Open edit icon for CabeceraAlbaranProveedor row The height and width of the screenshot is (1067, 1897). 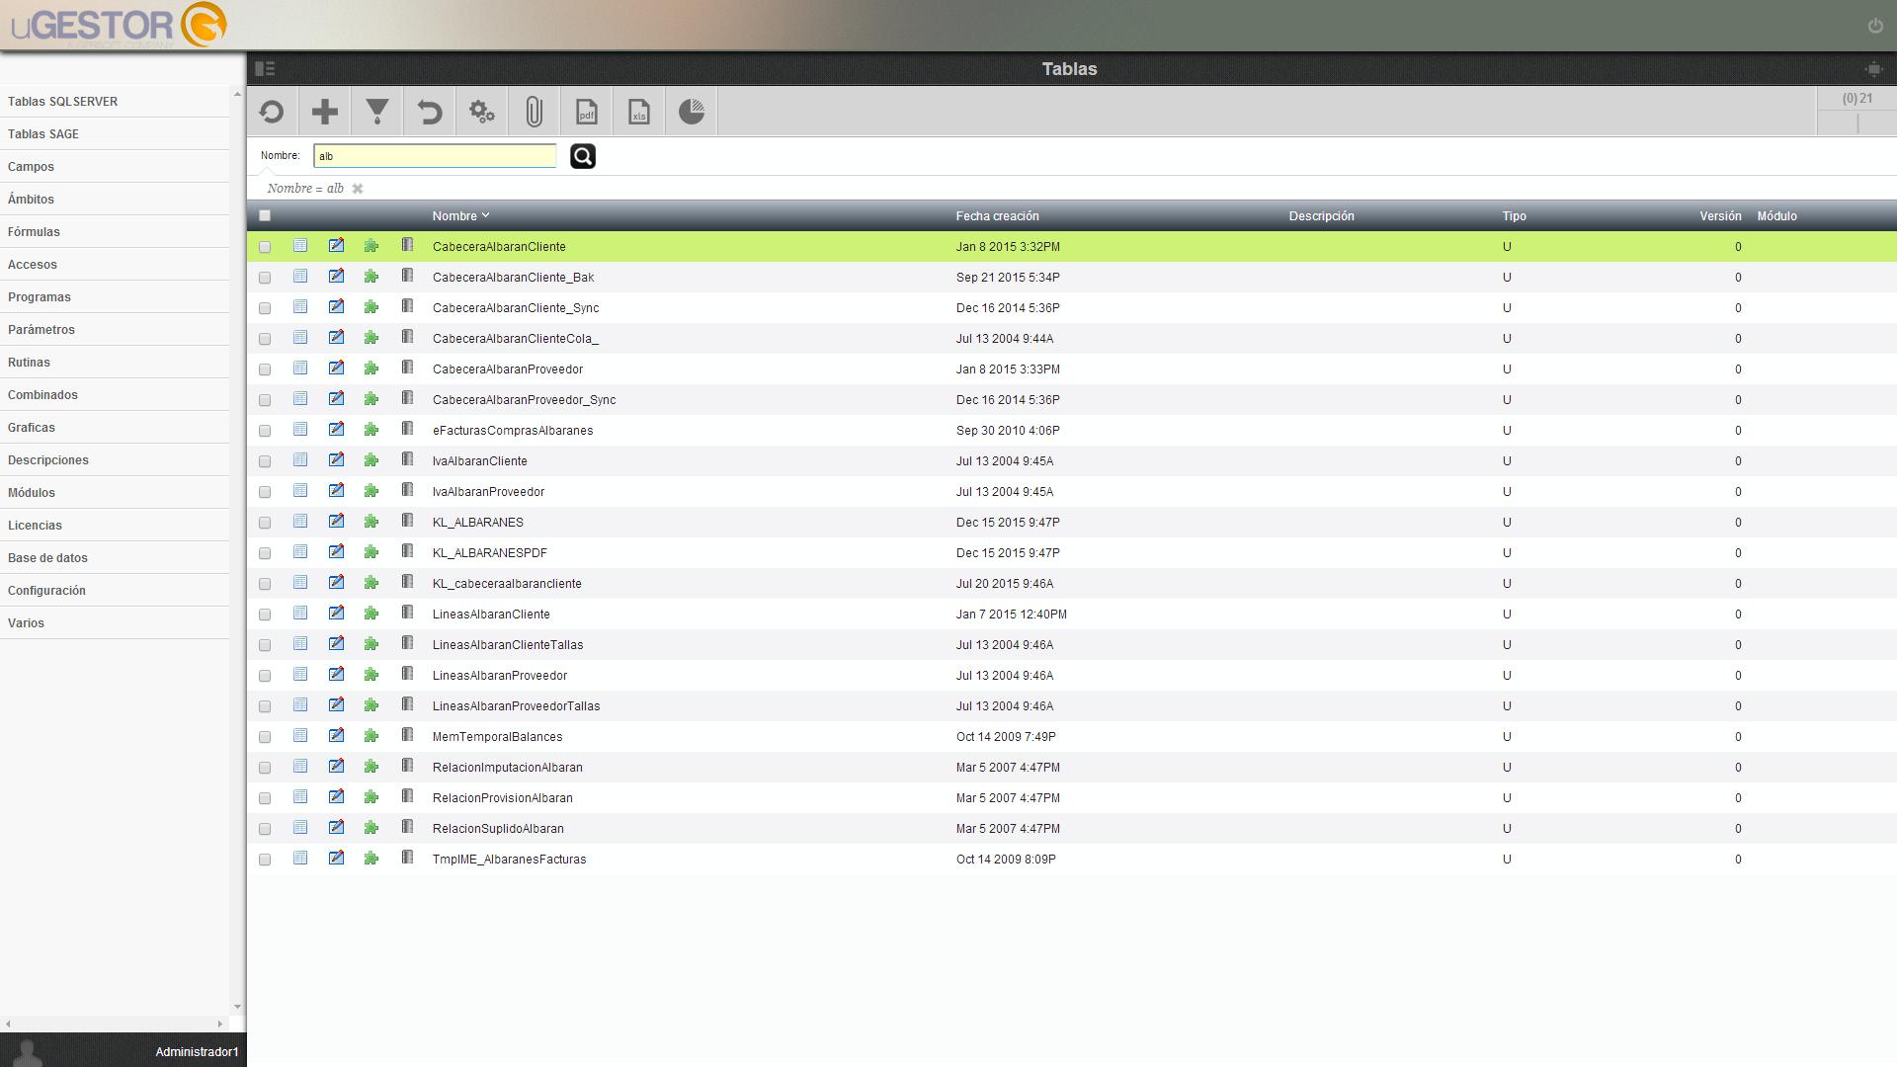point(336,369)
